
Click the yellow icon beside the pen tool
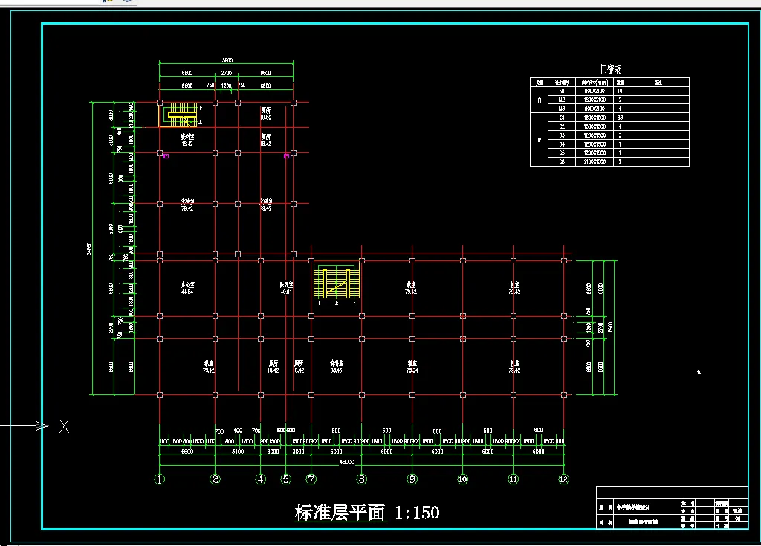point(110,3)
